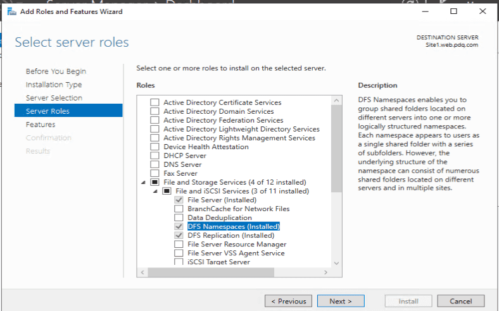The image size is (499, 311).
Task: Click the Next button
Action: [x=341, y=301]
